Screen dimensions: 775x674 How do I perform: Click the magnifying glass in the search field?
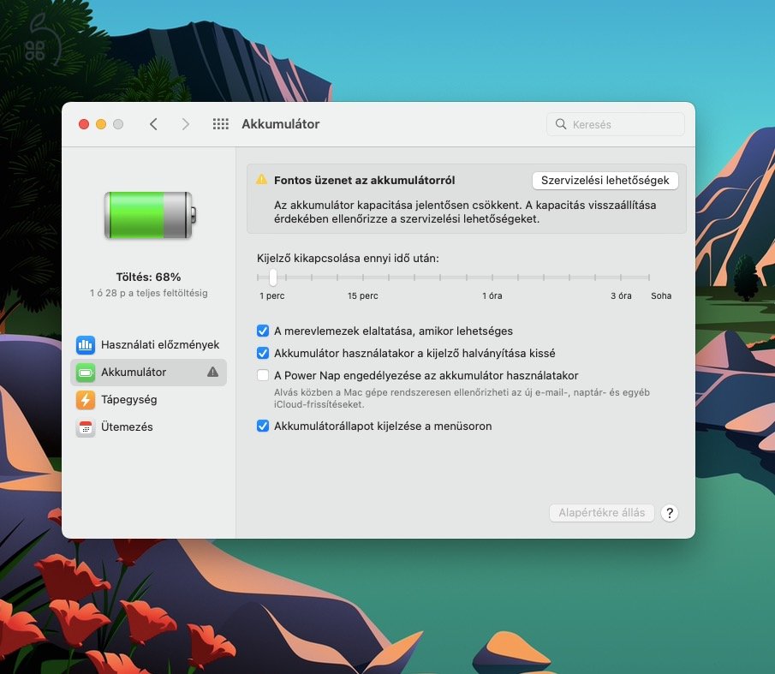[560, 124]
